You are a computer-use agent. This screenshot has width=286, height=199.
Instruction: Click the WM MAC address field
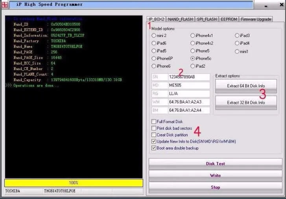pos(189,102)
